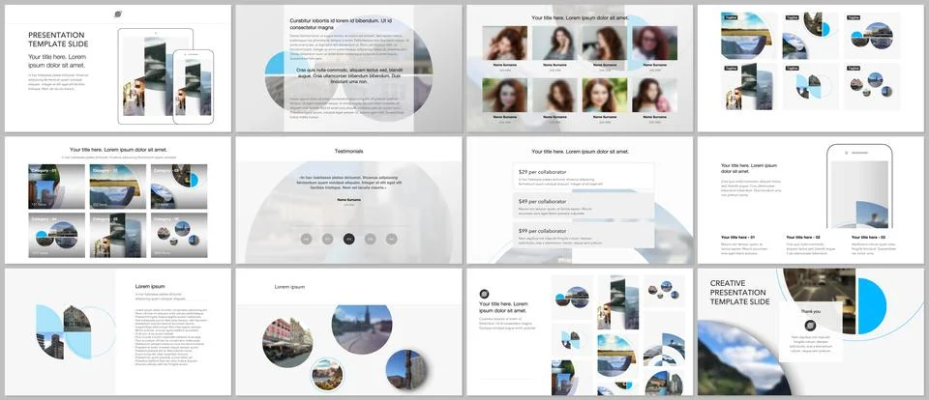Select the $99 per collaborator plan

coord(584,236)
